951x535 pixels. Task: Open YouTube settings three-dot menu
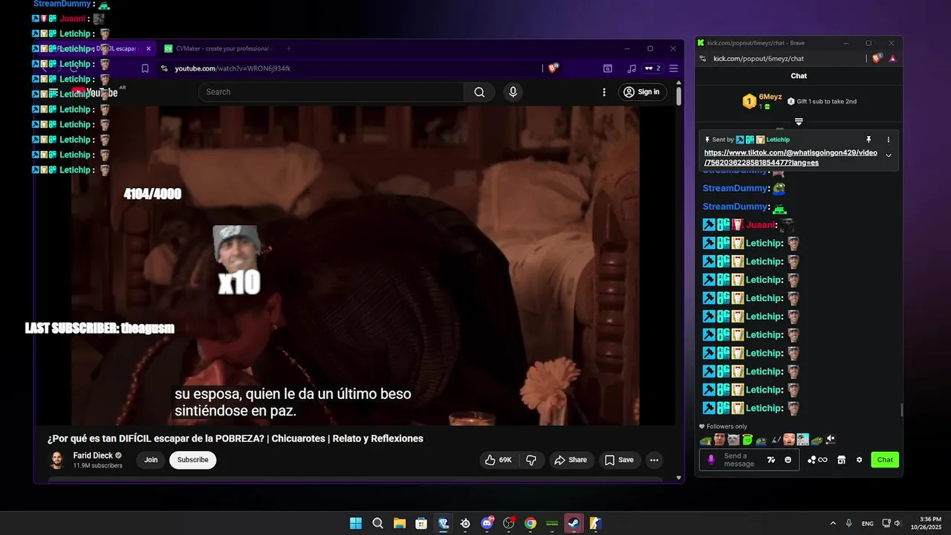point(604,92)
